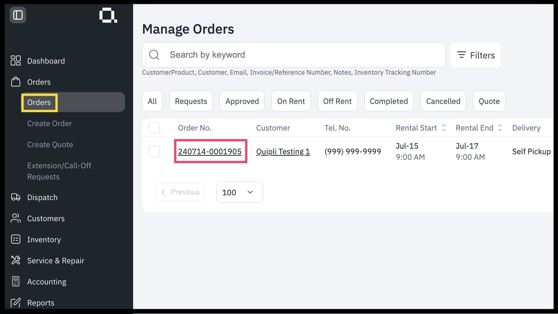
Task: Check the box for order 240714-0001905
Action: pyautogui.click(x=154, y=151)
